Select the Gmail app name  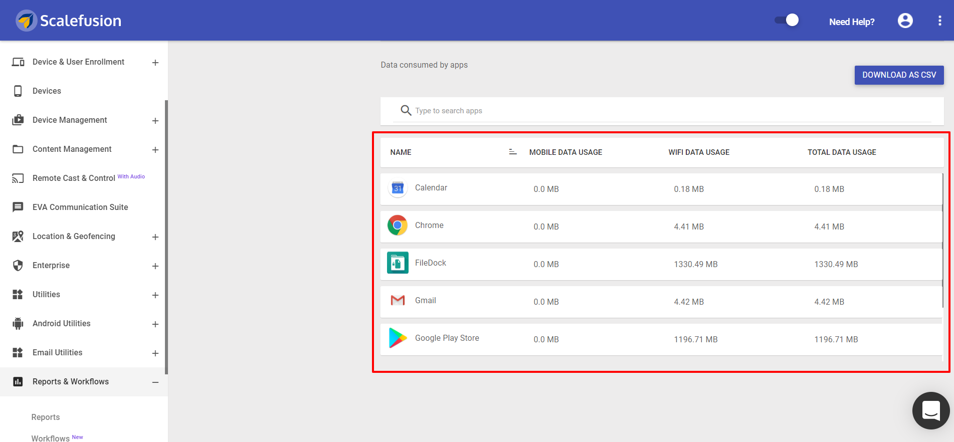click(426, 300)
